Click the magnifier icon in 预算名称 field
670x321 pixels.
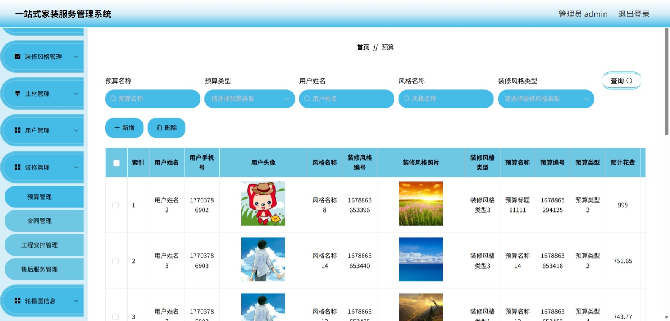click(x=113, y=99)
